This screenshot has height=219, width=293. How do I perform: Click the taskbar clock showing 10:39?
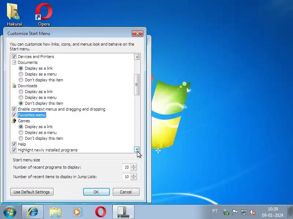tap(272, 212)
